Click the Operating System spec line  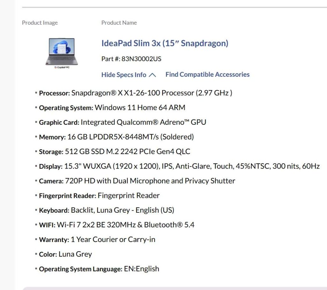pyautogui.click(x=112, y=108)
